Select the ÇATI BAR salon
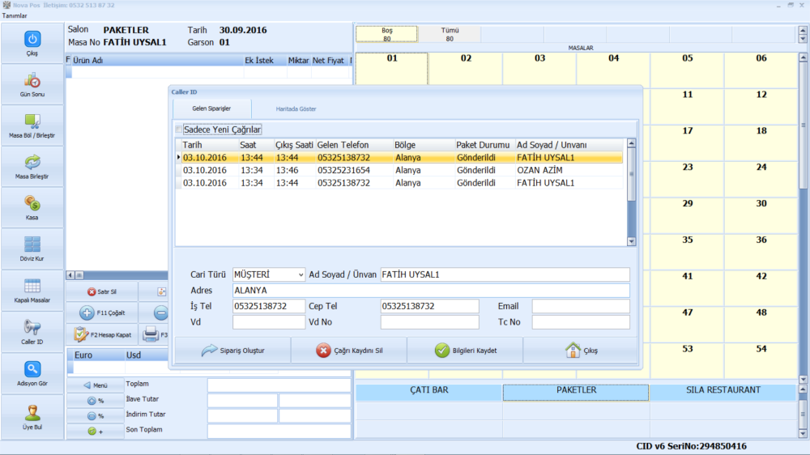The width and height of the screenshot is (810, 455). point(428,391)
